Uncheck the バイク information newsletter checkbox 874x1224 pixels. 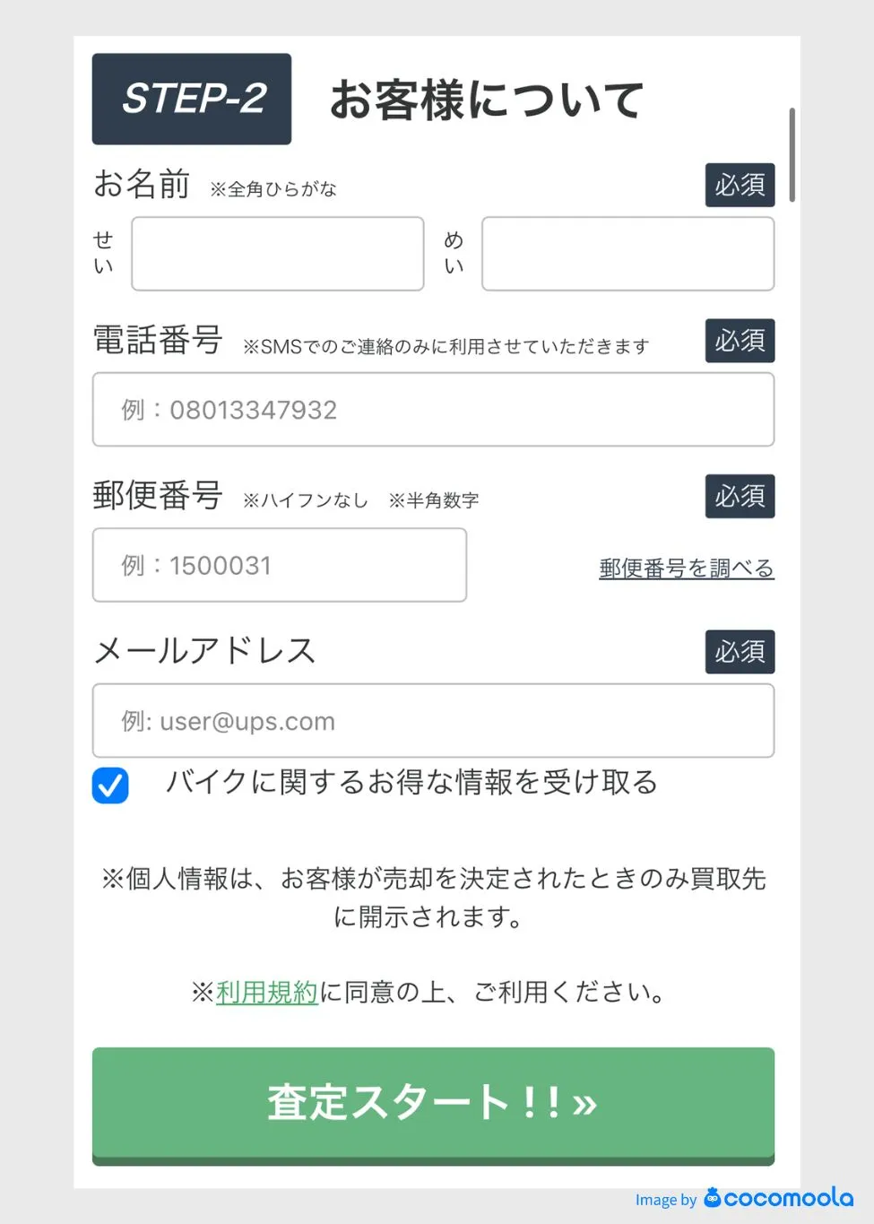(x=110, y=786)
